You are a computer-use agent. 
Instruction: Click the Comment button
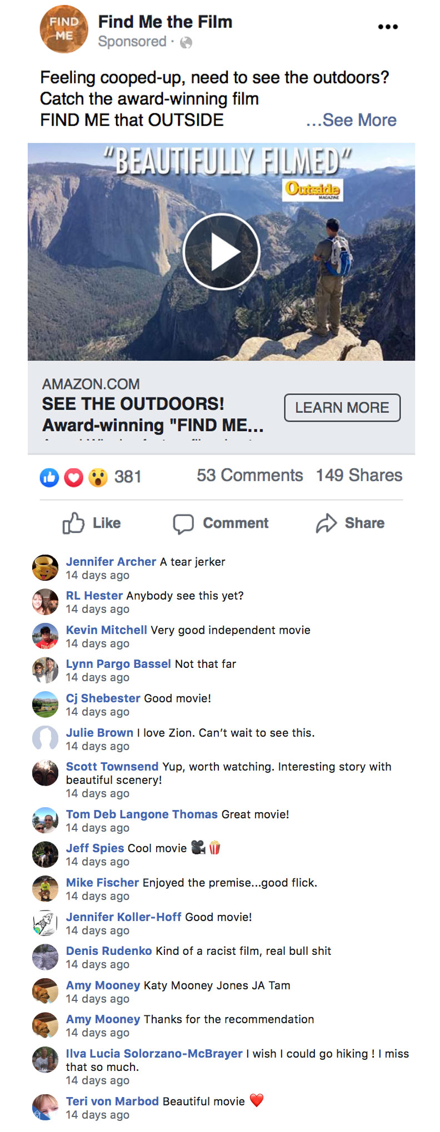pyautogui.click(x=221, y=523)
